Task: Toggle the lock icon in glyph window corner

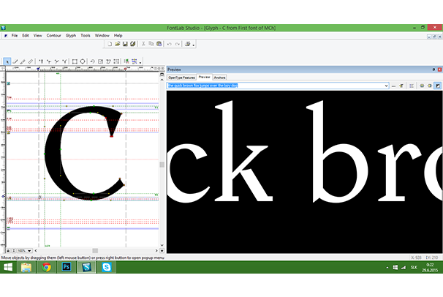Action: click(x=8, y=250)
